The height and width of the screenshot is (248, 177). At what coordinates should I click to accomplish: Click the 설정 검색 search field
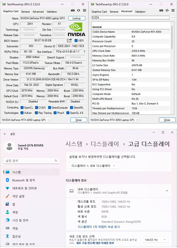[31, 161]
